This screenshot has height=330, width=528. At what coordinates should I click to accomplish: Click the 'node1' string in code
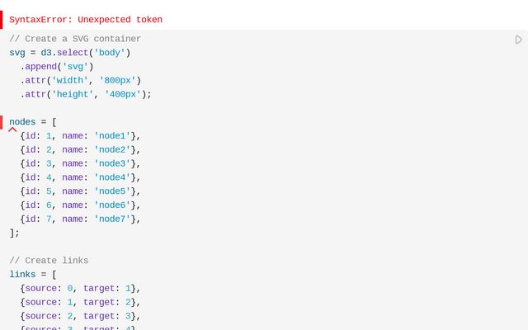click(x=112, y=135)
